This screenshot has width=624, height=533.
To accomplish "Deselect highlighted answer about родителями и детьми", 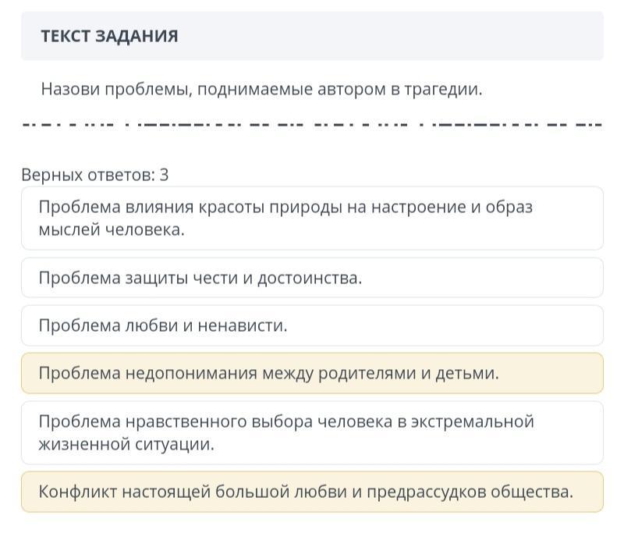I will [x=312, y=373].
